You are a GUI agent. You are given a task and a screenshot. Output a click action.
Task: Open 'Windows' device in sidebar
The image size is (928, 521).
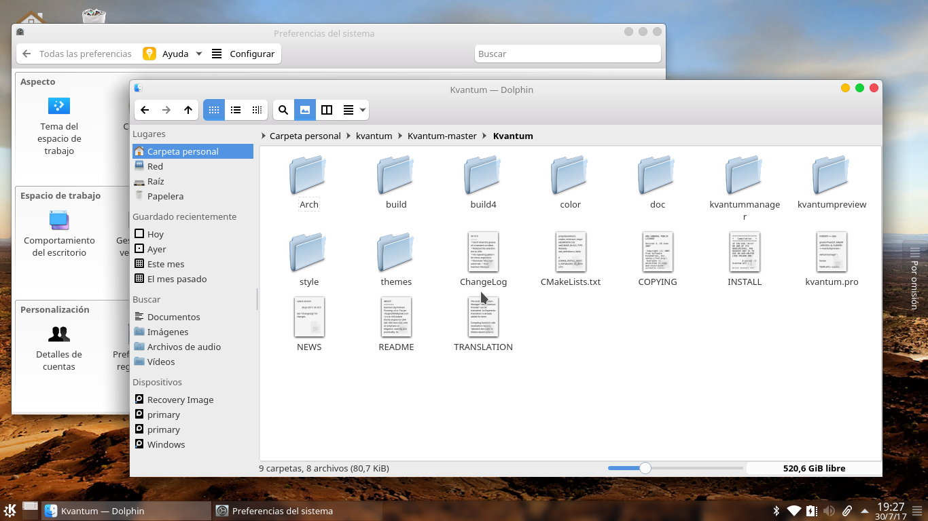tap(193, 444)
